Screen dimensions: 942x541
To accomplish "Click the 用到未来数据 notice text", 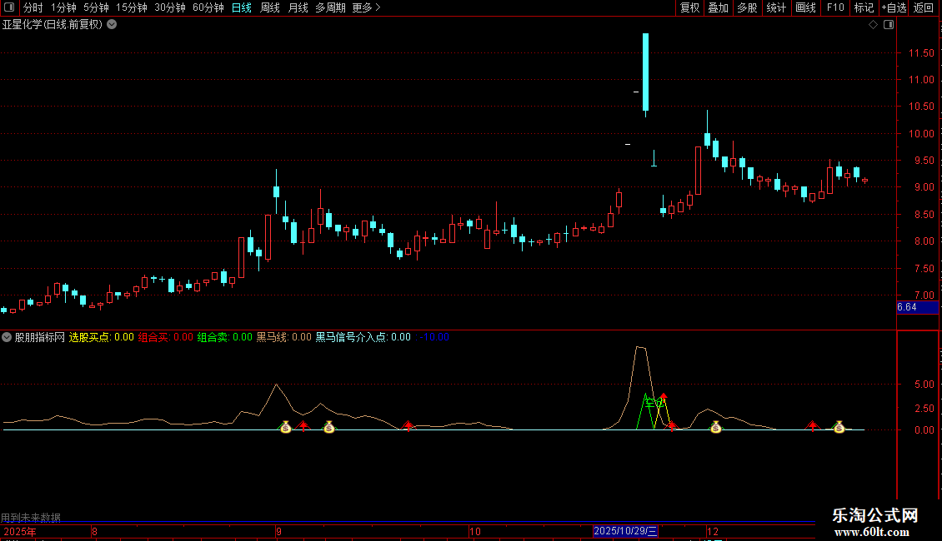I will click(31, 517).
